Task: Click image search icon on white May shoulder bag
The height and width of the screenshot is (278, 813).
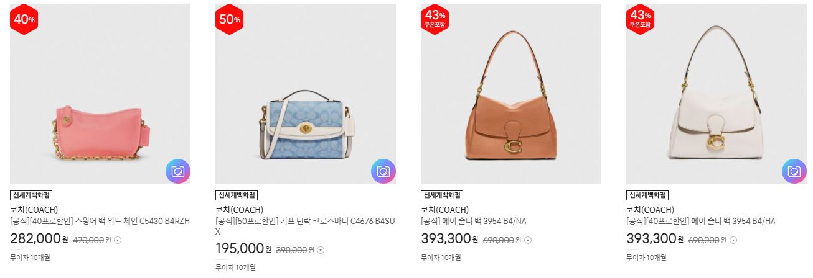Action: pyautogui.click(x=794, y=172)
